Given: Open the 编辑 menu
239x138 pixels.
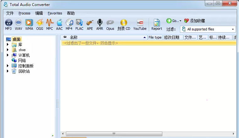Looking at the screenshot, I should pos(39,13).
